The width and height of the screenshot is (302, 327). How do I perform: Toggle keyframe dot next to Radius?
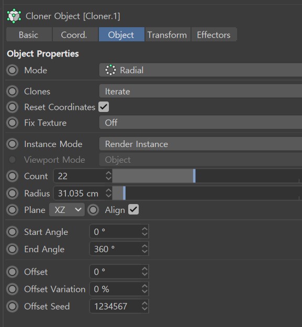coord(13,193)
